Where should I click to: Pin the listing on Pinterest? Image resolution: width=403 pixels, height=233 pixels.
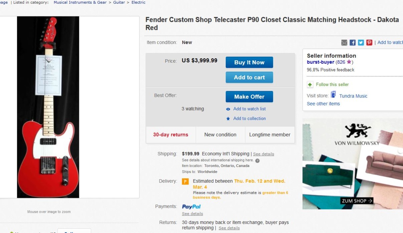(x=369, y=43)
